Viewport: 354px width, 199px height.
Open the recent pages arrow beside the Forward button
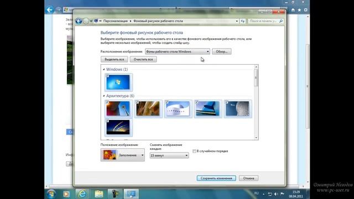click(x=91, y=21)
